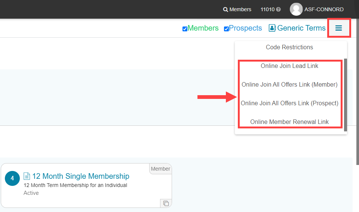Click the Active status text
Screen dimensions: 359x212
click(x=31, y=193)
